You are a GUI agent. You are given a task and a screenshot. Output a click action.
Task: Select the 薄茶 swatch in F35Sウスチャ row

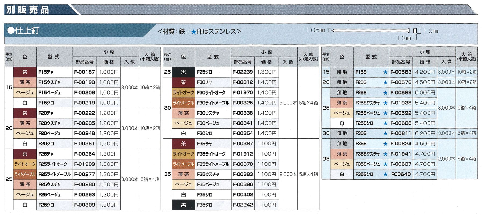(342, 154)
